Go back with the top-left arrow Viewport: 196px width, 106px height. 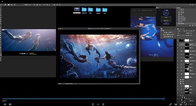[x=2, y=1]
